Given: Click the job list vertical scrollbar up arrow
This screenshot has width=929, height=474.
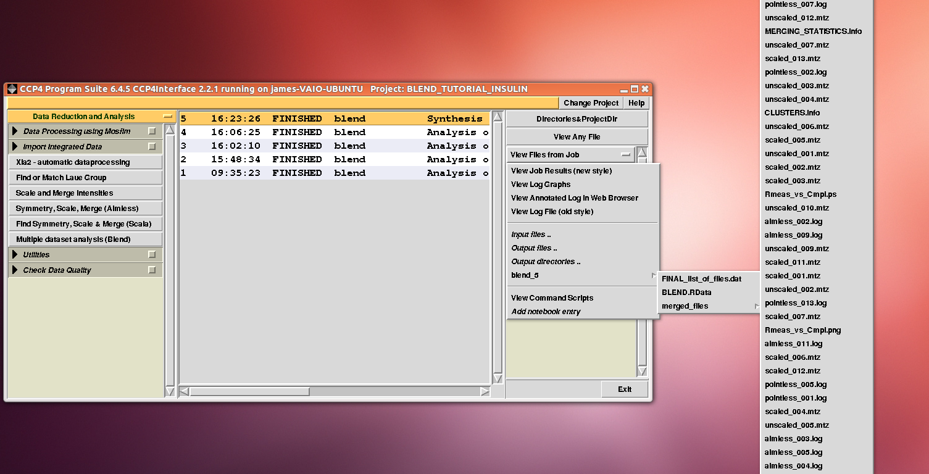Looking at the screenshot, I should 498,117.
